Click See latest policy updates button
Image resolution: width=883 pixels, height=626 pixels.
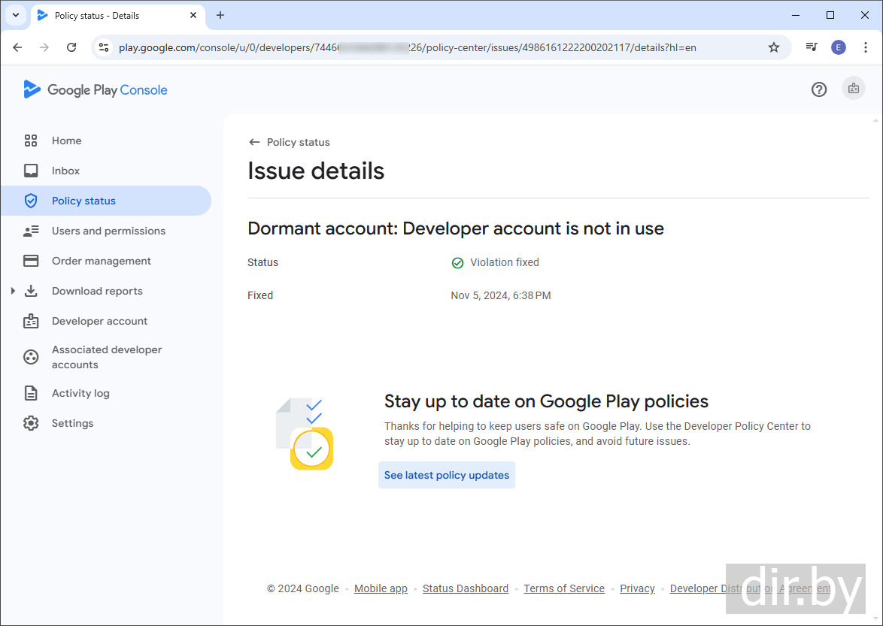[447, 475]
